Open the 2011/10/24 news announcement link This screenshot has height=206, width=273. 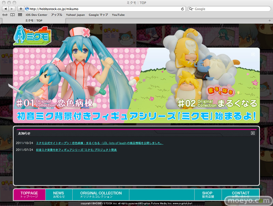[100, 143]
